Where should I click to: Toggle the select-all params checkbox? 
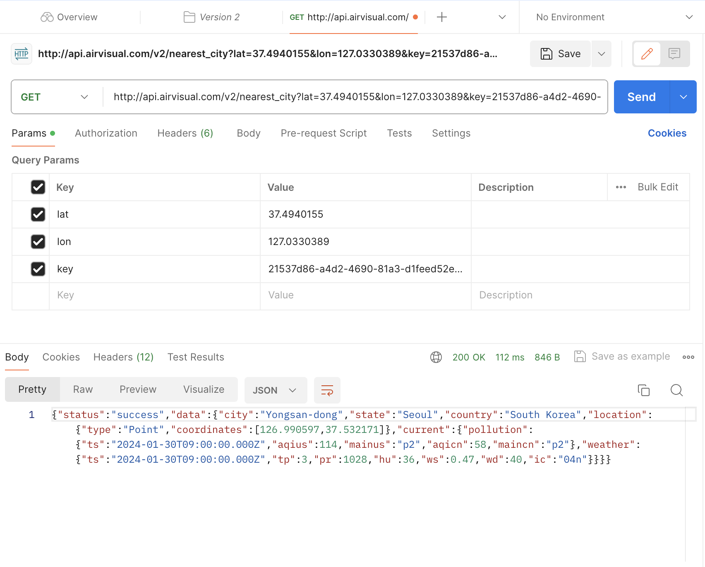(x=38, y=187)
